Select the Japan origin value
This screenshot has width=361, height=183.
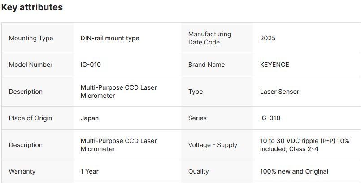[x=90, y=118]
